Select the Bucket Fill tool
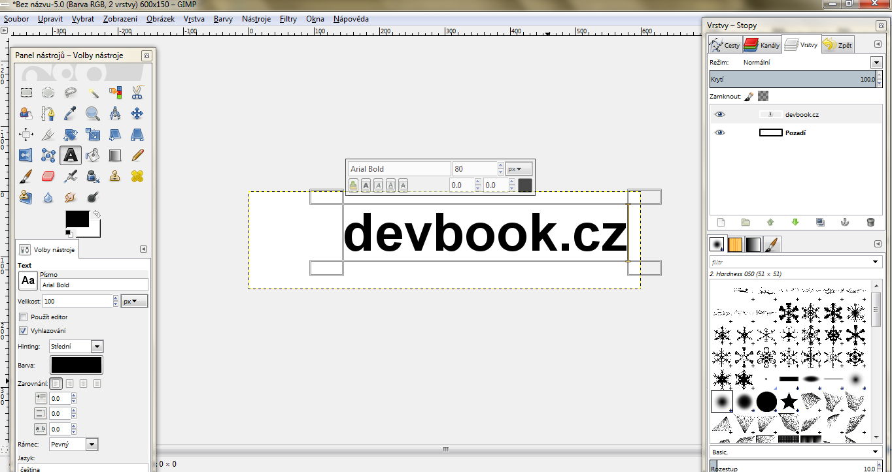The image size is (892, 472). tap(93, 155)
